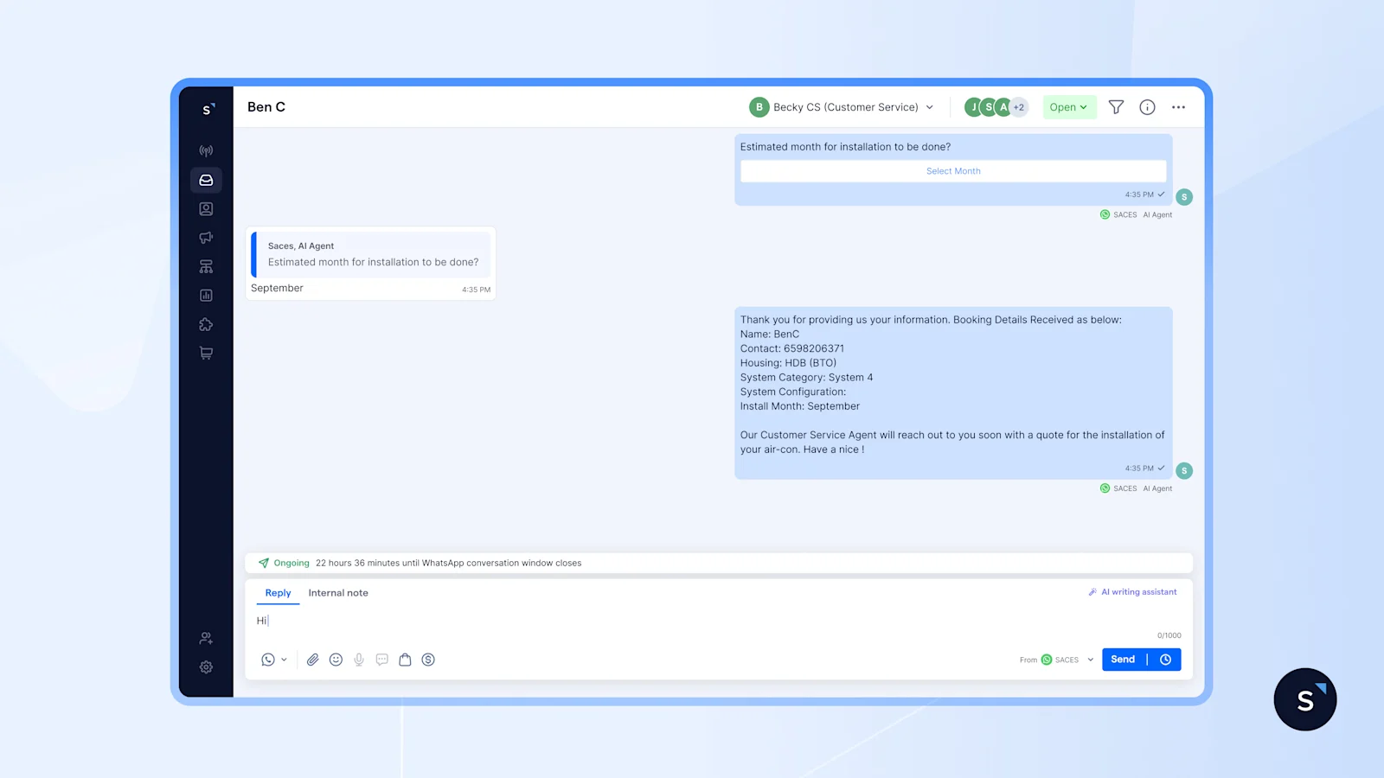
Task: Click the S avatar beside booking details message
Action: click(1184, 471)
